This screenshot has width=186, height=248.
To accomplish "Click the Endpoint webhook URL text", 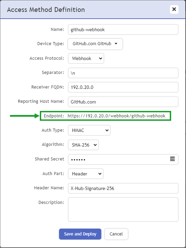I will click(x=116, y=116).
